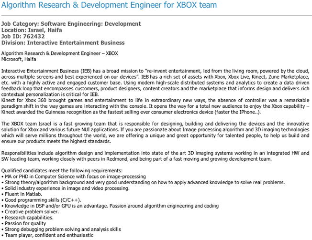Click the 'Microsoft, Haifa' text
This screenshot has width=312, height=240.
pyautogui.click(x=19, y=59)
